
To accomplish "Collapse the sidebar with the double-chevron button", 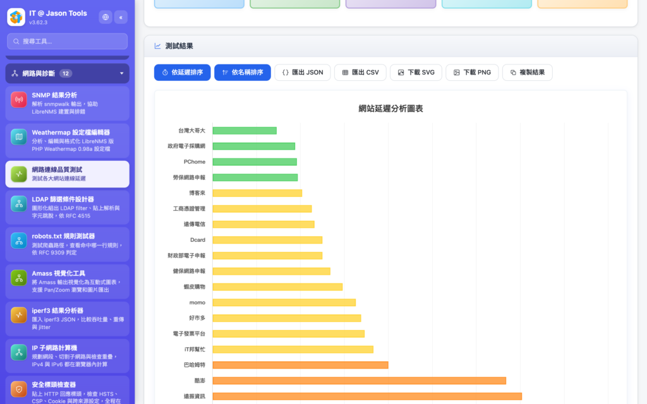I will point(121,17).
